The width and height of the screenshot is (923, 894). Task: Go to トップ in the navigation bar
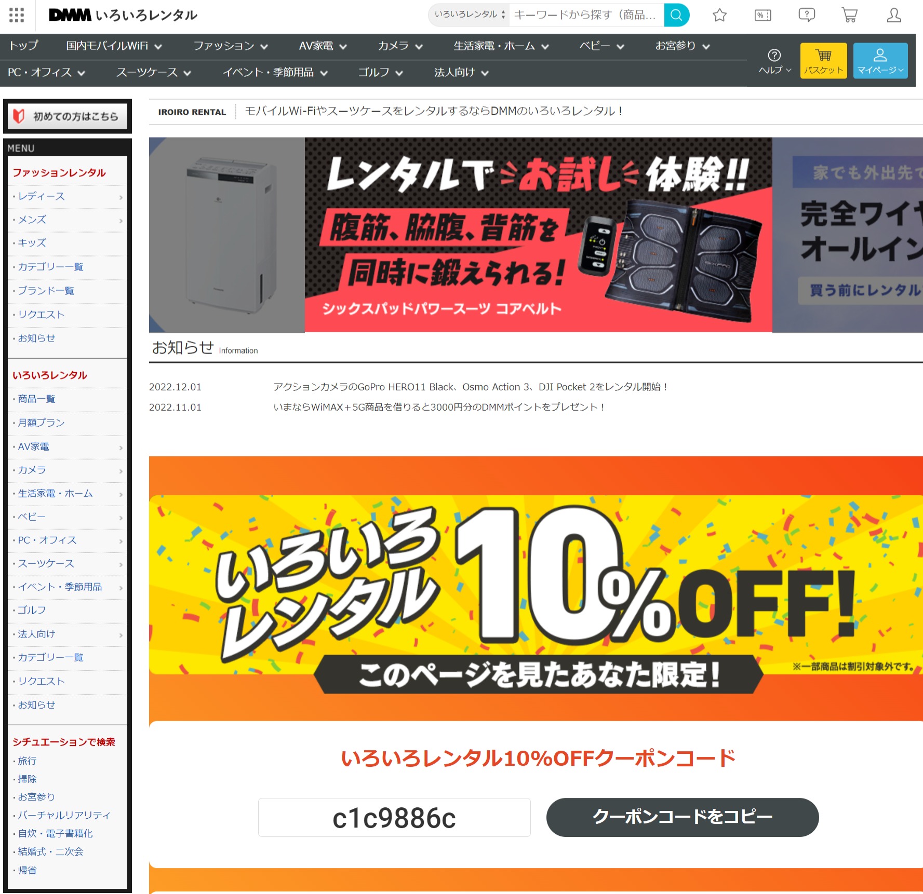(x=23, y=46)
